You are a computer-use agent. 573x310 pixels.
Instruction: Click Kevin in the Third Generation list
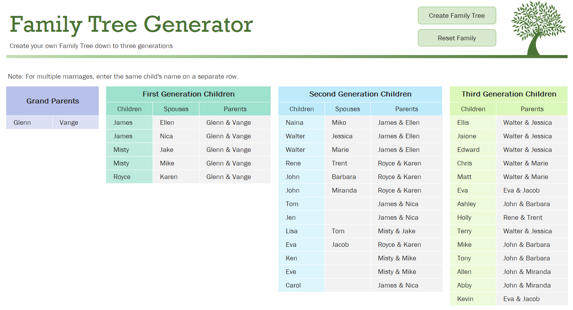(465, 299)
